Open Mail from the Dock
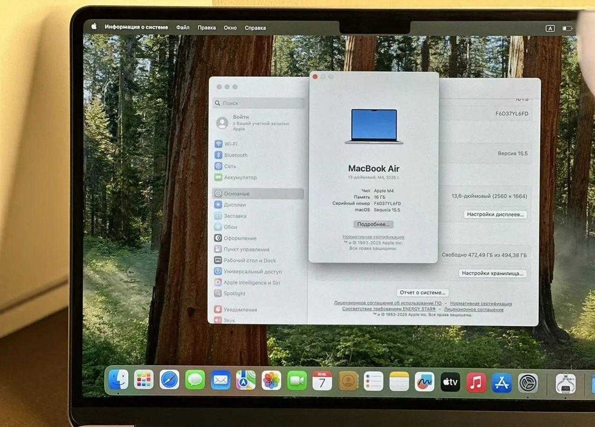This screenshot has width=595, height=427. point(221,380)
